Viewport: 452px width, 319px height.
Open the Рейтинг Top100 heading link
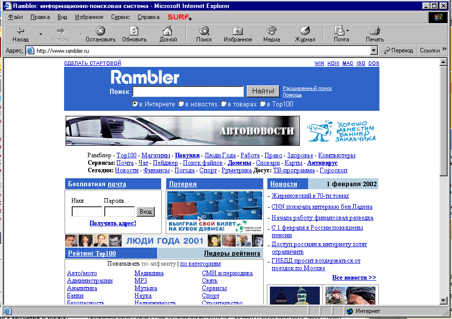click(x=92, y=254)
